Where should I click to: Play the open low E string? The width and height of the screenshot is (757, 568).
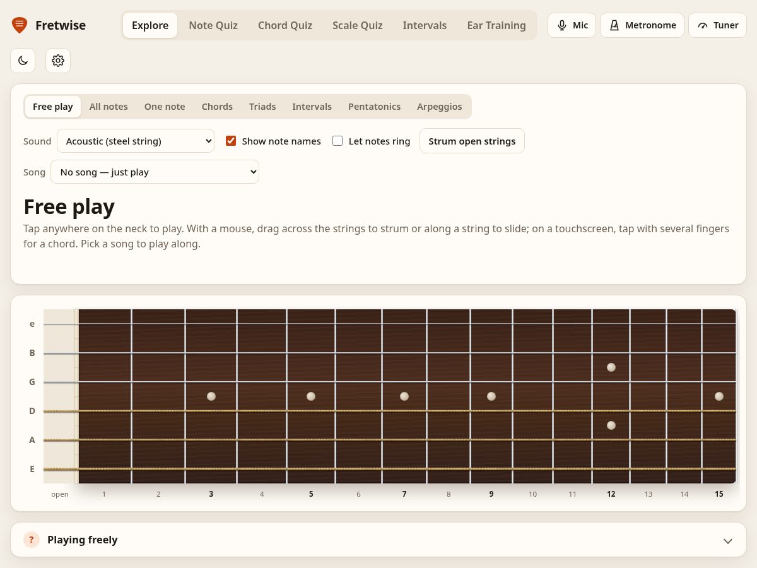pos(60,469)
